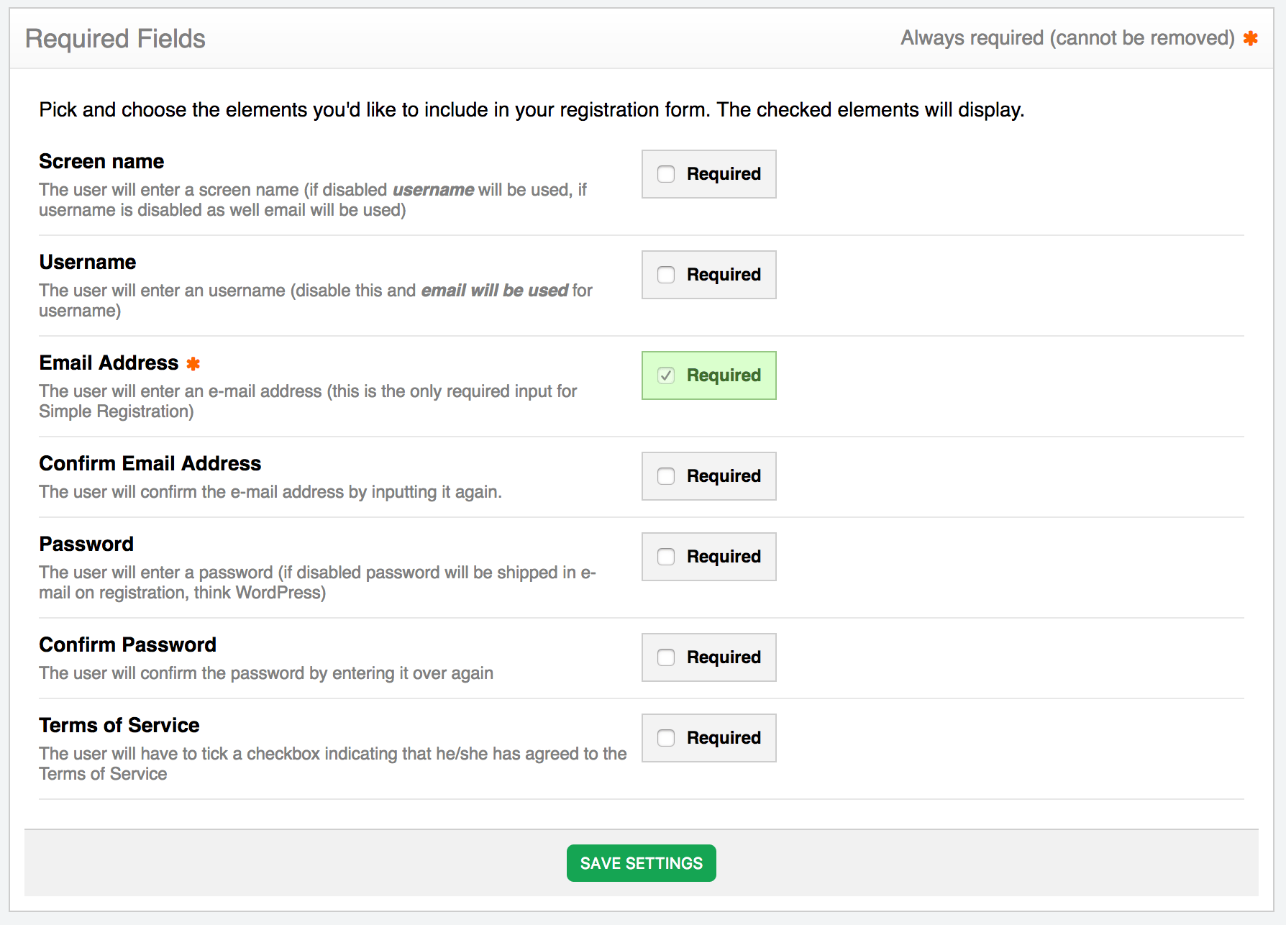Image resolution: width=1286 pixels, height=925 pixels.
Task: Check Required for Confirm Email Address
Action: [x=666, y=476]
